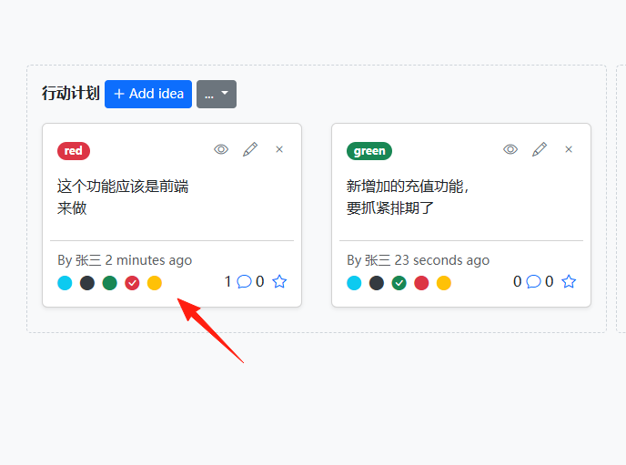Click the column title 行动计划
The width and height of the screenshot is (626, 465).
71,94
